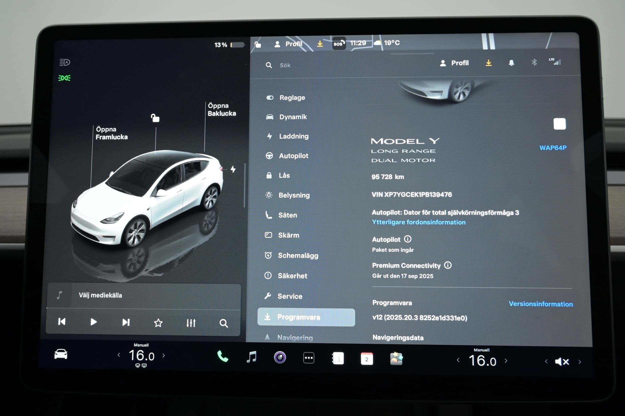Tap the LTE signal strength icon

coord(555,62)
